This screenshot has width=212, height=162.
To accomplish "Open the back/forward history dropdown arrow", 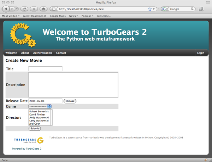I will tap(17, 9).
